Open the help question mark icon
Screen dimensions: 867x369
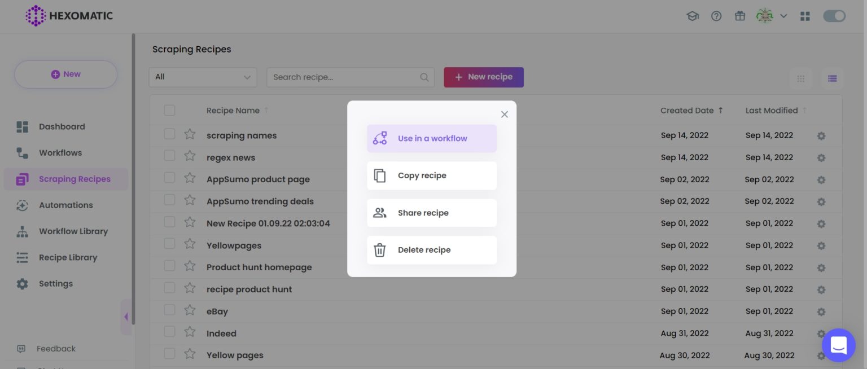click(x=716, y=16)
